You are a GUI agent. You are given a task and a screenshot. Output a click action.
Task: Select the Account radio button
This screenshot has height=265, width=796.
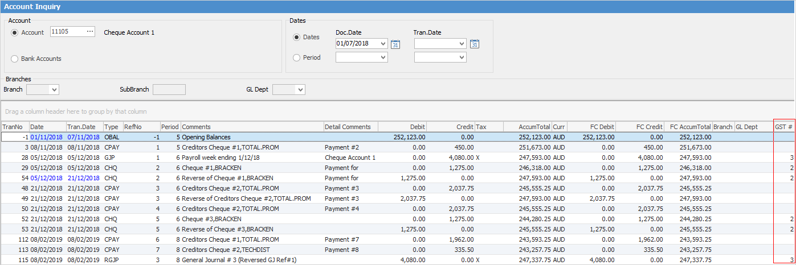pos(14,32)
